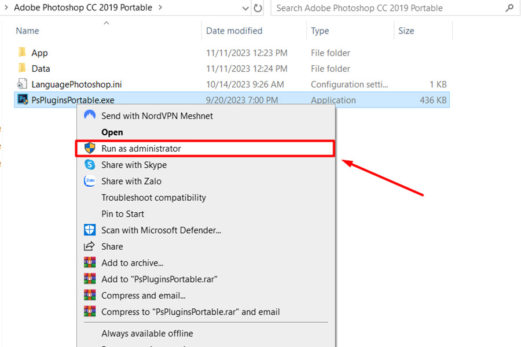Viewport: 521px width, 347px height.
Task: Open address bar history dropdown
Action: point(245,8)
